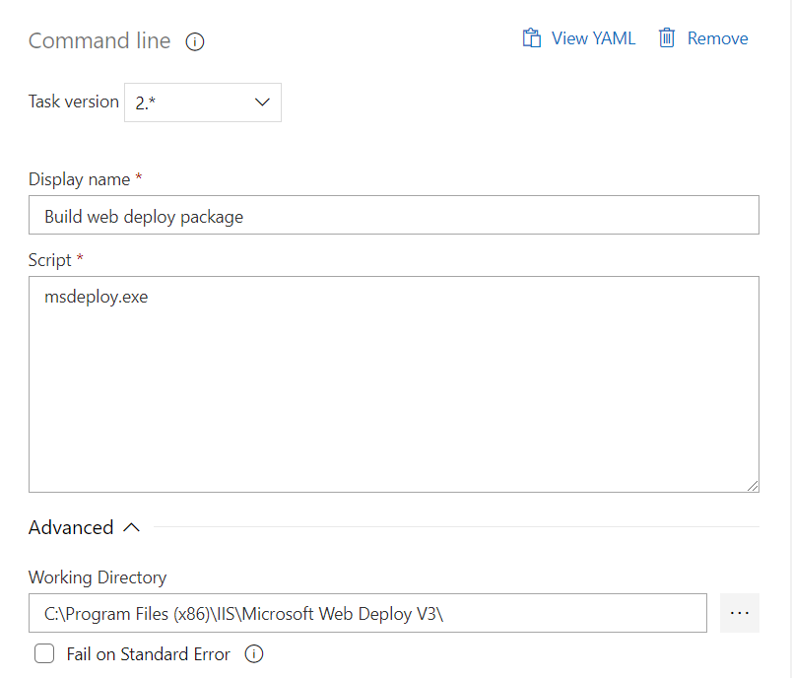Click the Task version label
792x678 pixels.
point(73,102)
